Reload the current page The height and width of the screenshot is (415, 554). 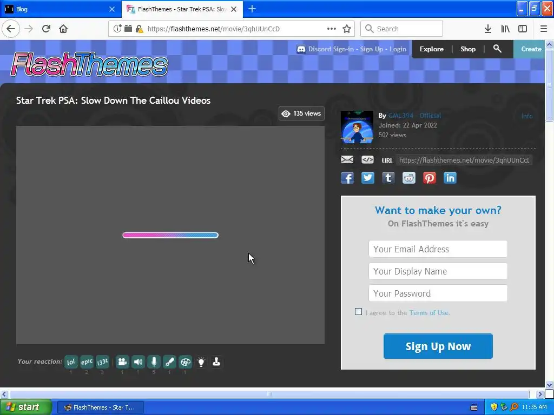point(46,29)
